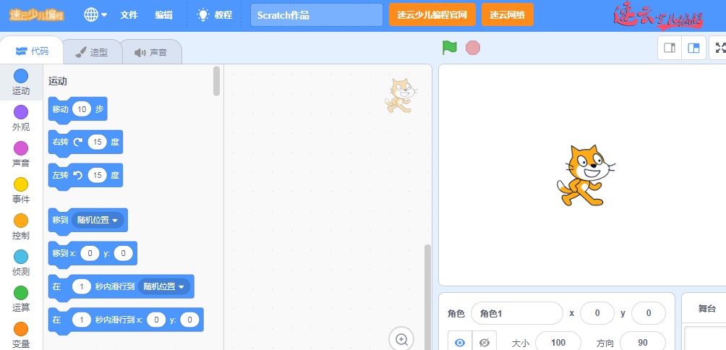Screen dimensions: 726x350
Task: Click the sprite y coordinate field
Action: (648, 313)
